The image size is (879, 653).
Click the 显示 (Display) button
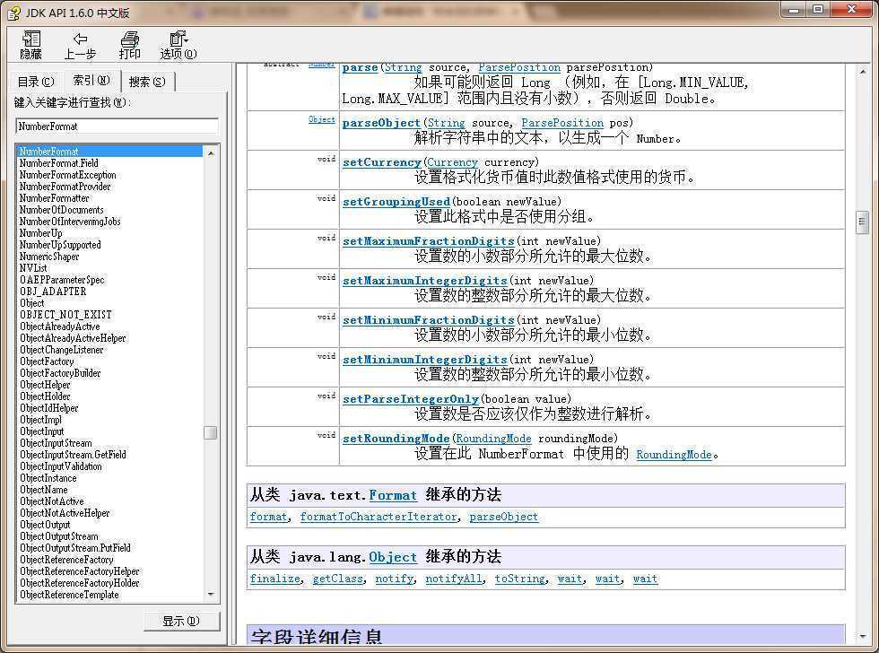[x=181, y=621]
